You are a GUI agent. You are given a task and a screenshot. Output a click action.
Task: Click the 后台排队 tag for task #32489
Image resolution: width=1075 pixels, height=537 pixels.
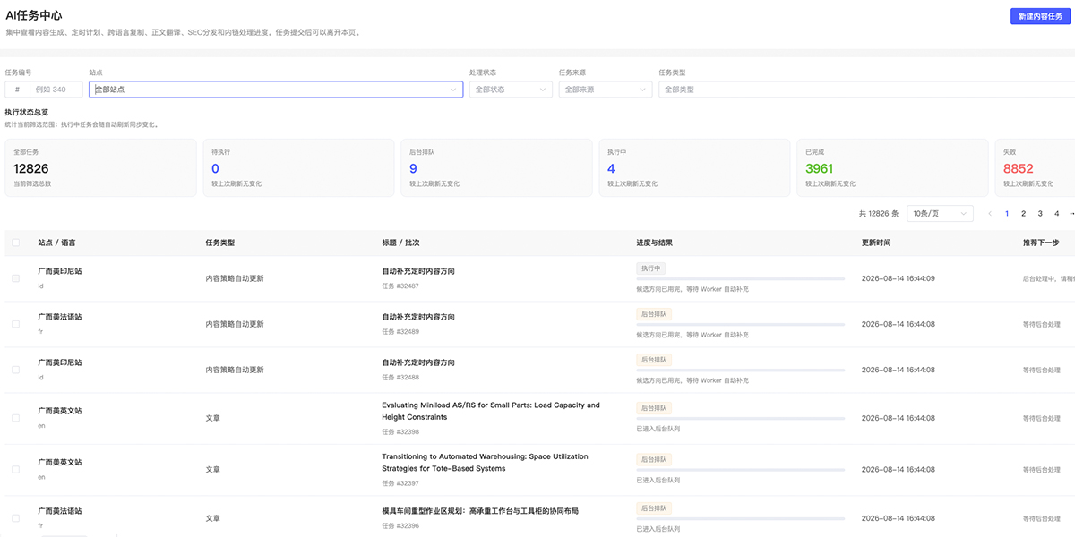click(654, 314)
